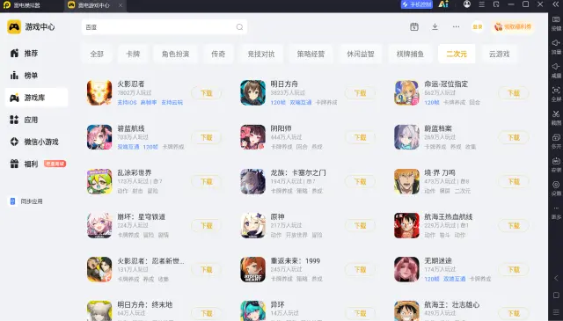Click 明日方舟：终末地 title text
563x321 pixels.
pyautogui.click(x=144, y=305)
